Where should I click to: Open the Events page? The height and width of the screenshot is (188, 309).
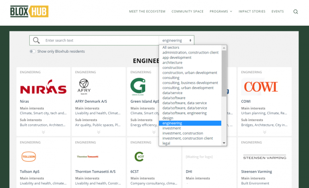pyautogui.click(x=278, y=11)
